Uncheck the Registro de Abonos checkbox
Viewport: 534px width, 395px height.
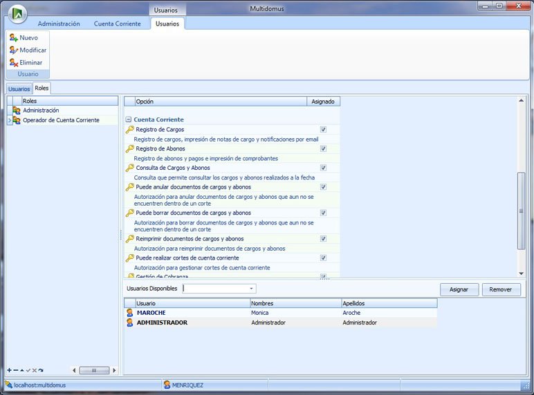pyautogui.click(x=323, y=148)
